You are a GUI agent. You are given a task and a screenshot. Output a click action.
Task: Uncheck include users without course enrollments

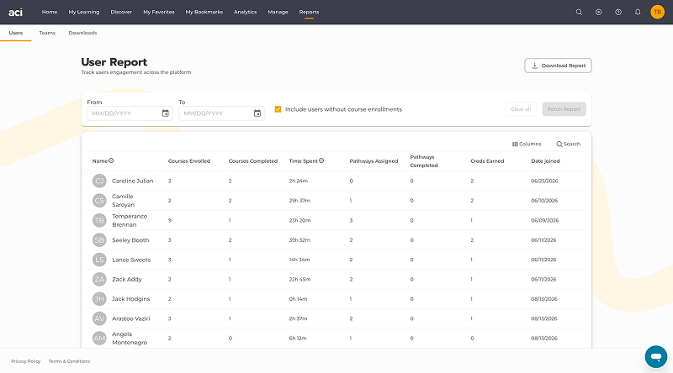(278, 109)
